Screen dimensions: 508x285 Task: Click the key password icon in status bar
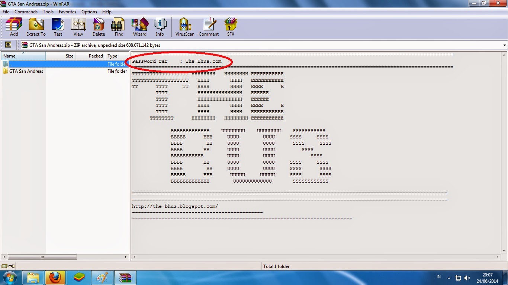12,266
